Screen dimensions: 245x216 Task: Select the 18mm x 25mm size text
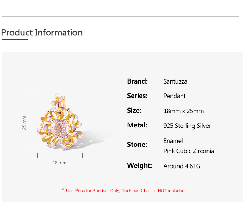183,111
